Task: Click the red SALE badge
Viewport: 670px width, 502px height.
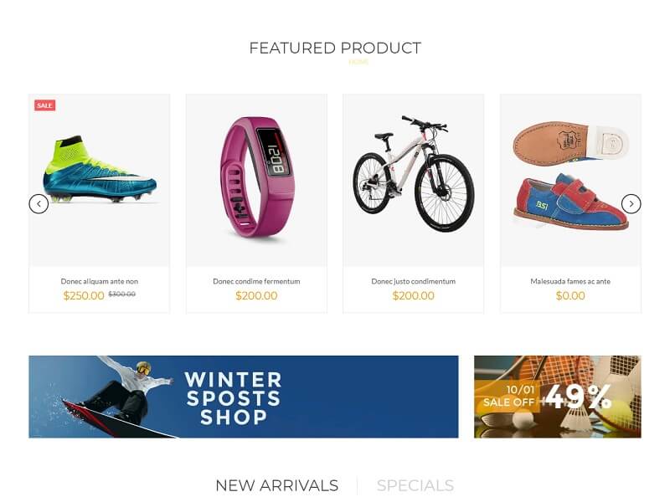Action: coord(45,105)
